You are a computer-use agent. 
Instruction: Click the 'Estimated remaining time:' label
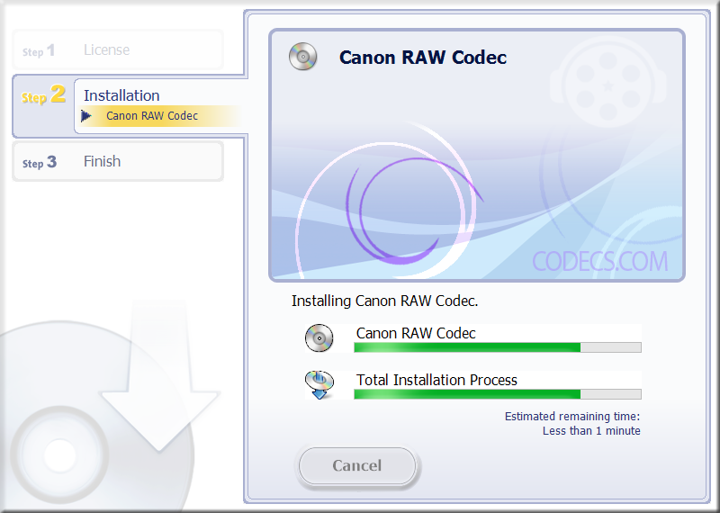[572, 417]
